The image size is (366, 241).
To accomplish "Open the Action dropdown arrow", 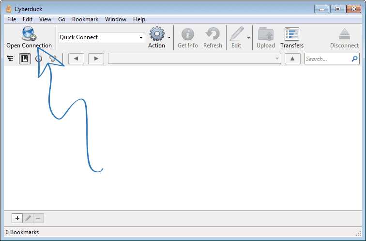I will pos(169,37).
